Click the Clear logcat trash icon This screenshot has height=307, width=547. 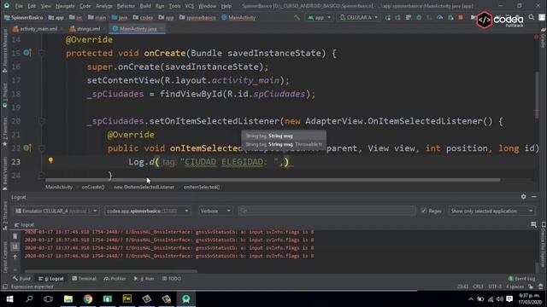(x=15, y=236)
